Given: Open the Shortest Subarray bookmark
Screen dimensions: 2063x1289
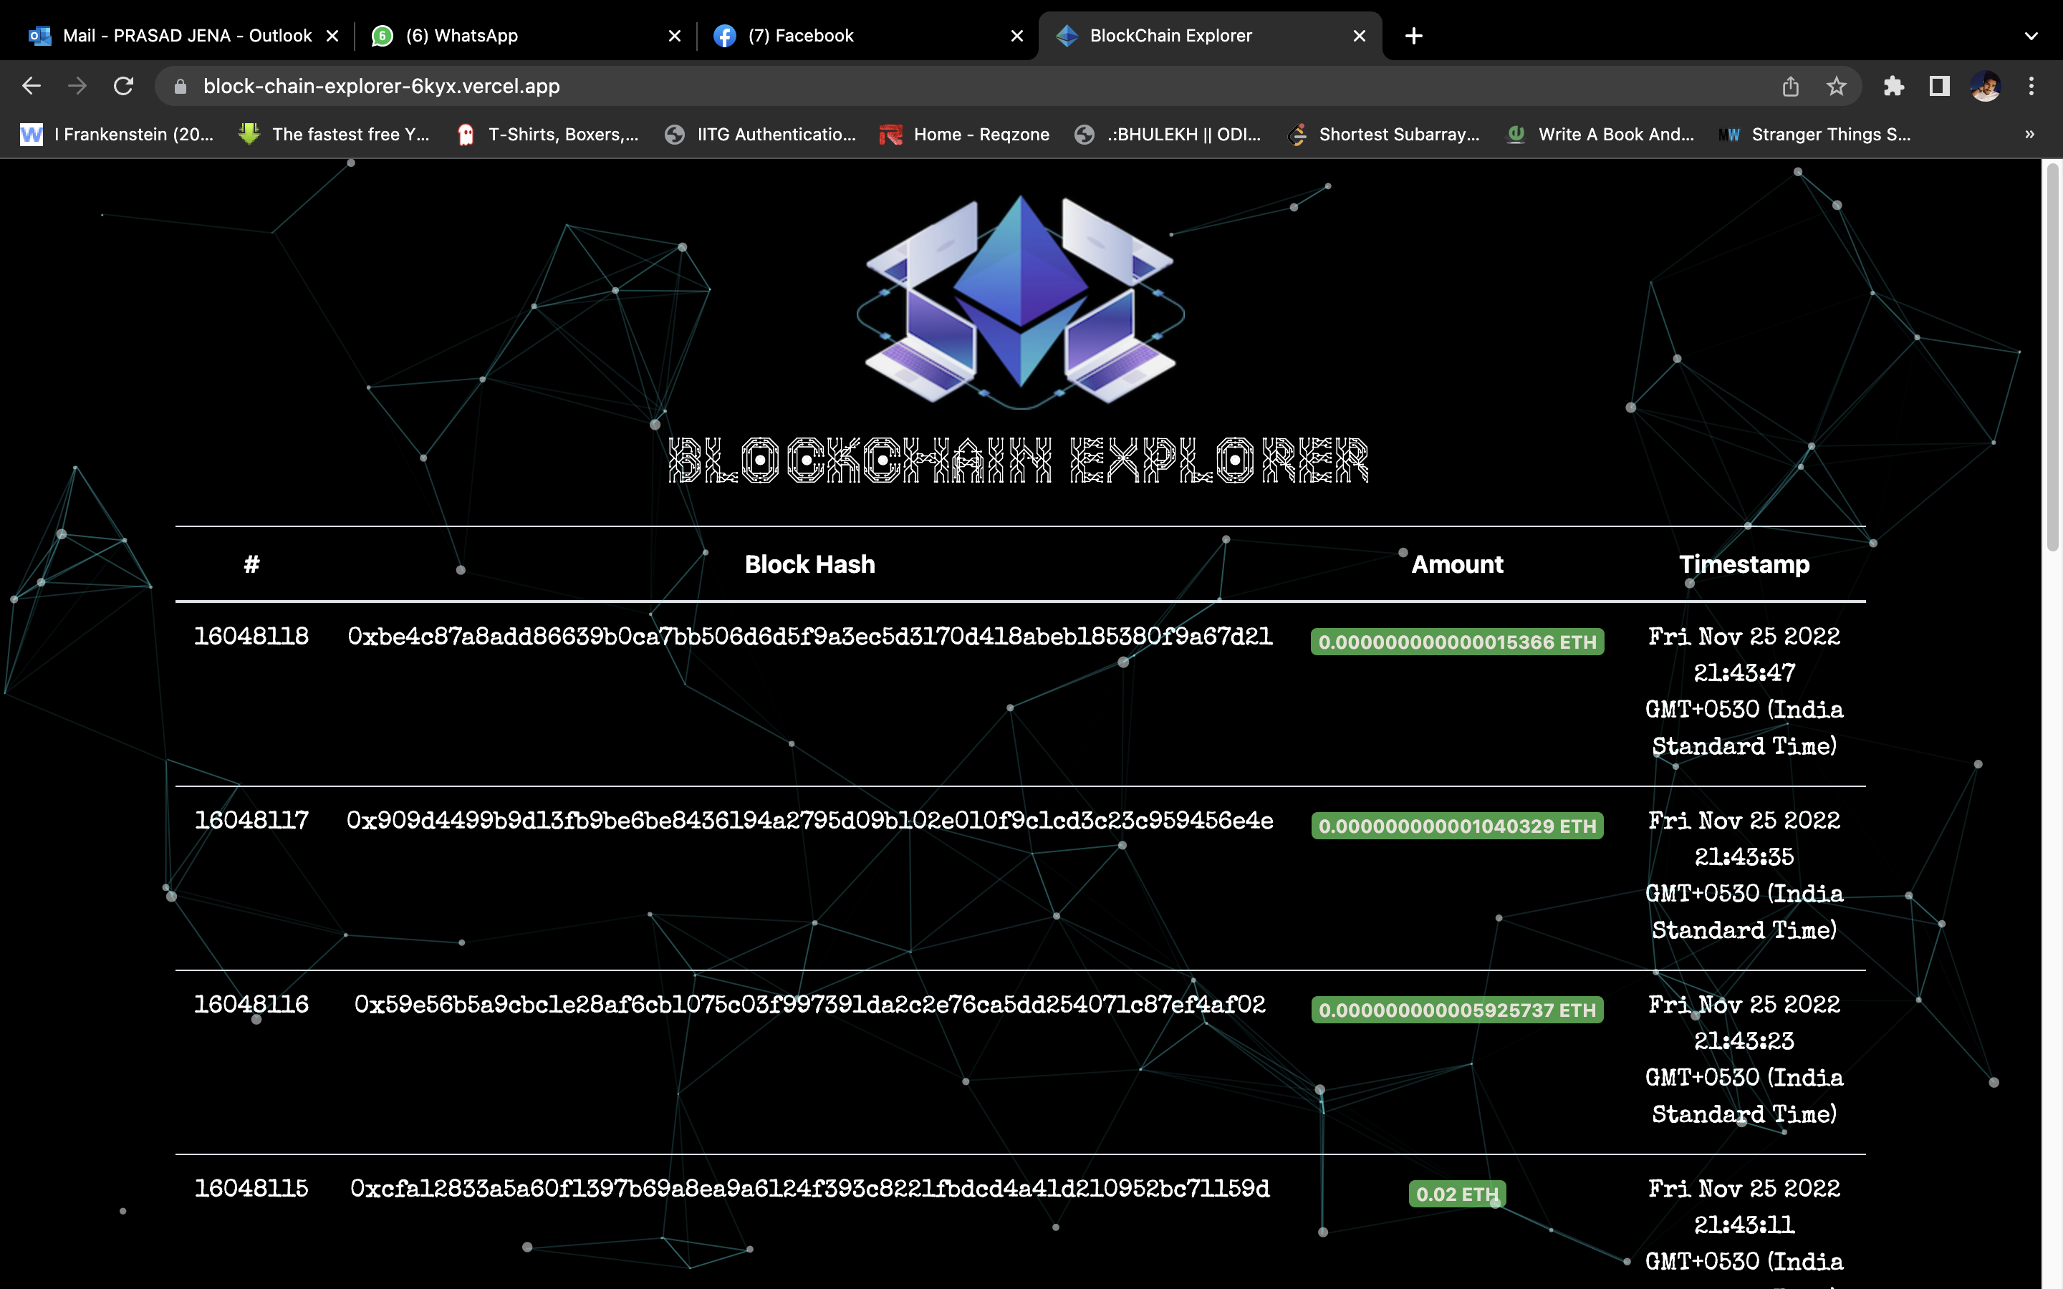Looking at the screenshot, I should pos(1385,135).
